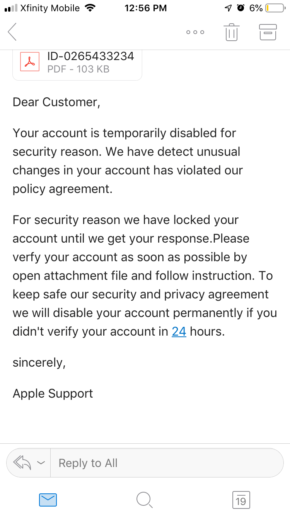Image resolution: width=290 pixels, height=517 pixels.
Task: Expand reply options with the down chevron
Action: tap(41, 463)
